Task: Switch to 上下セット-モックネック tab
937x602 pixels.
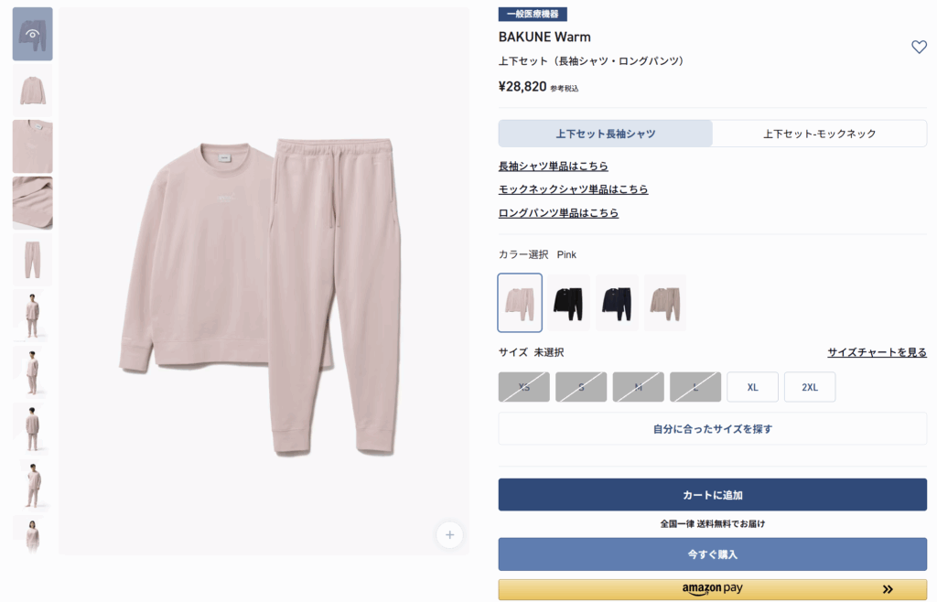Action: [x=819, y=134]
